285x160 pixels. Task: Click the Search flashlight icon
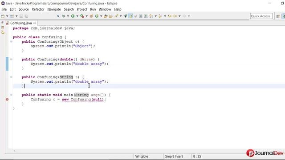pyautogui.click(x=116, y=16)
